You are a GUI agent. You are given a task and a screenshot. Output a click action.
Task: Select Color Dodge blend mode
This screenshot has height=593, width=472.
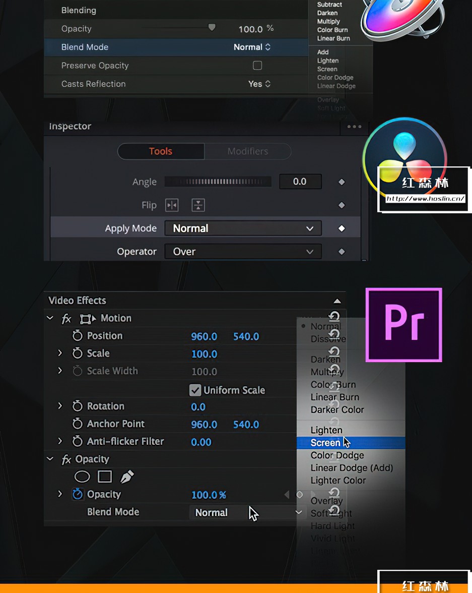(337, 455)
